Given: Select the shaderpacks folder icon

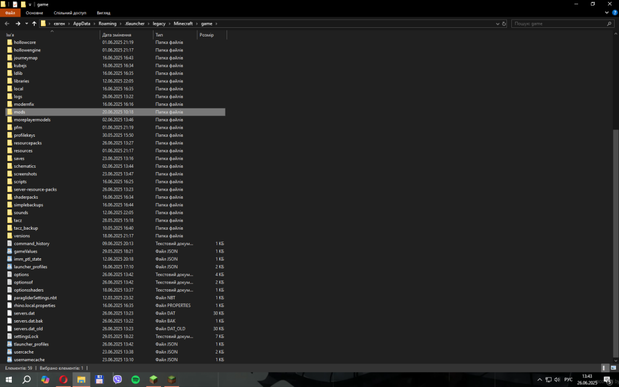Looking at the screenshot, I should 10,197.
